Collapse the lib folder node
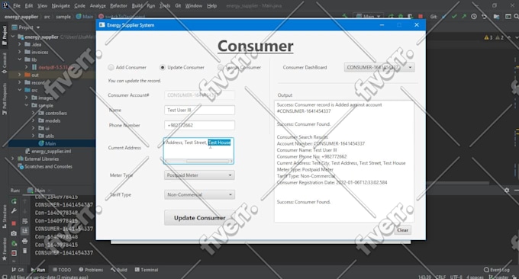The image size is (519, 279). pyautogui.click(x=20, y=59)
